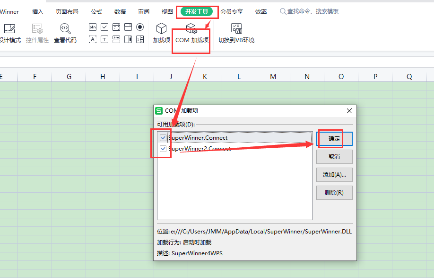The image size is (434, 278).
Task: Switch to the 视图 tab
Action: [167, 12]
